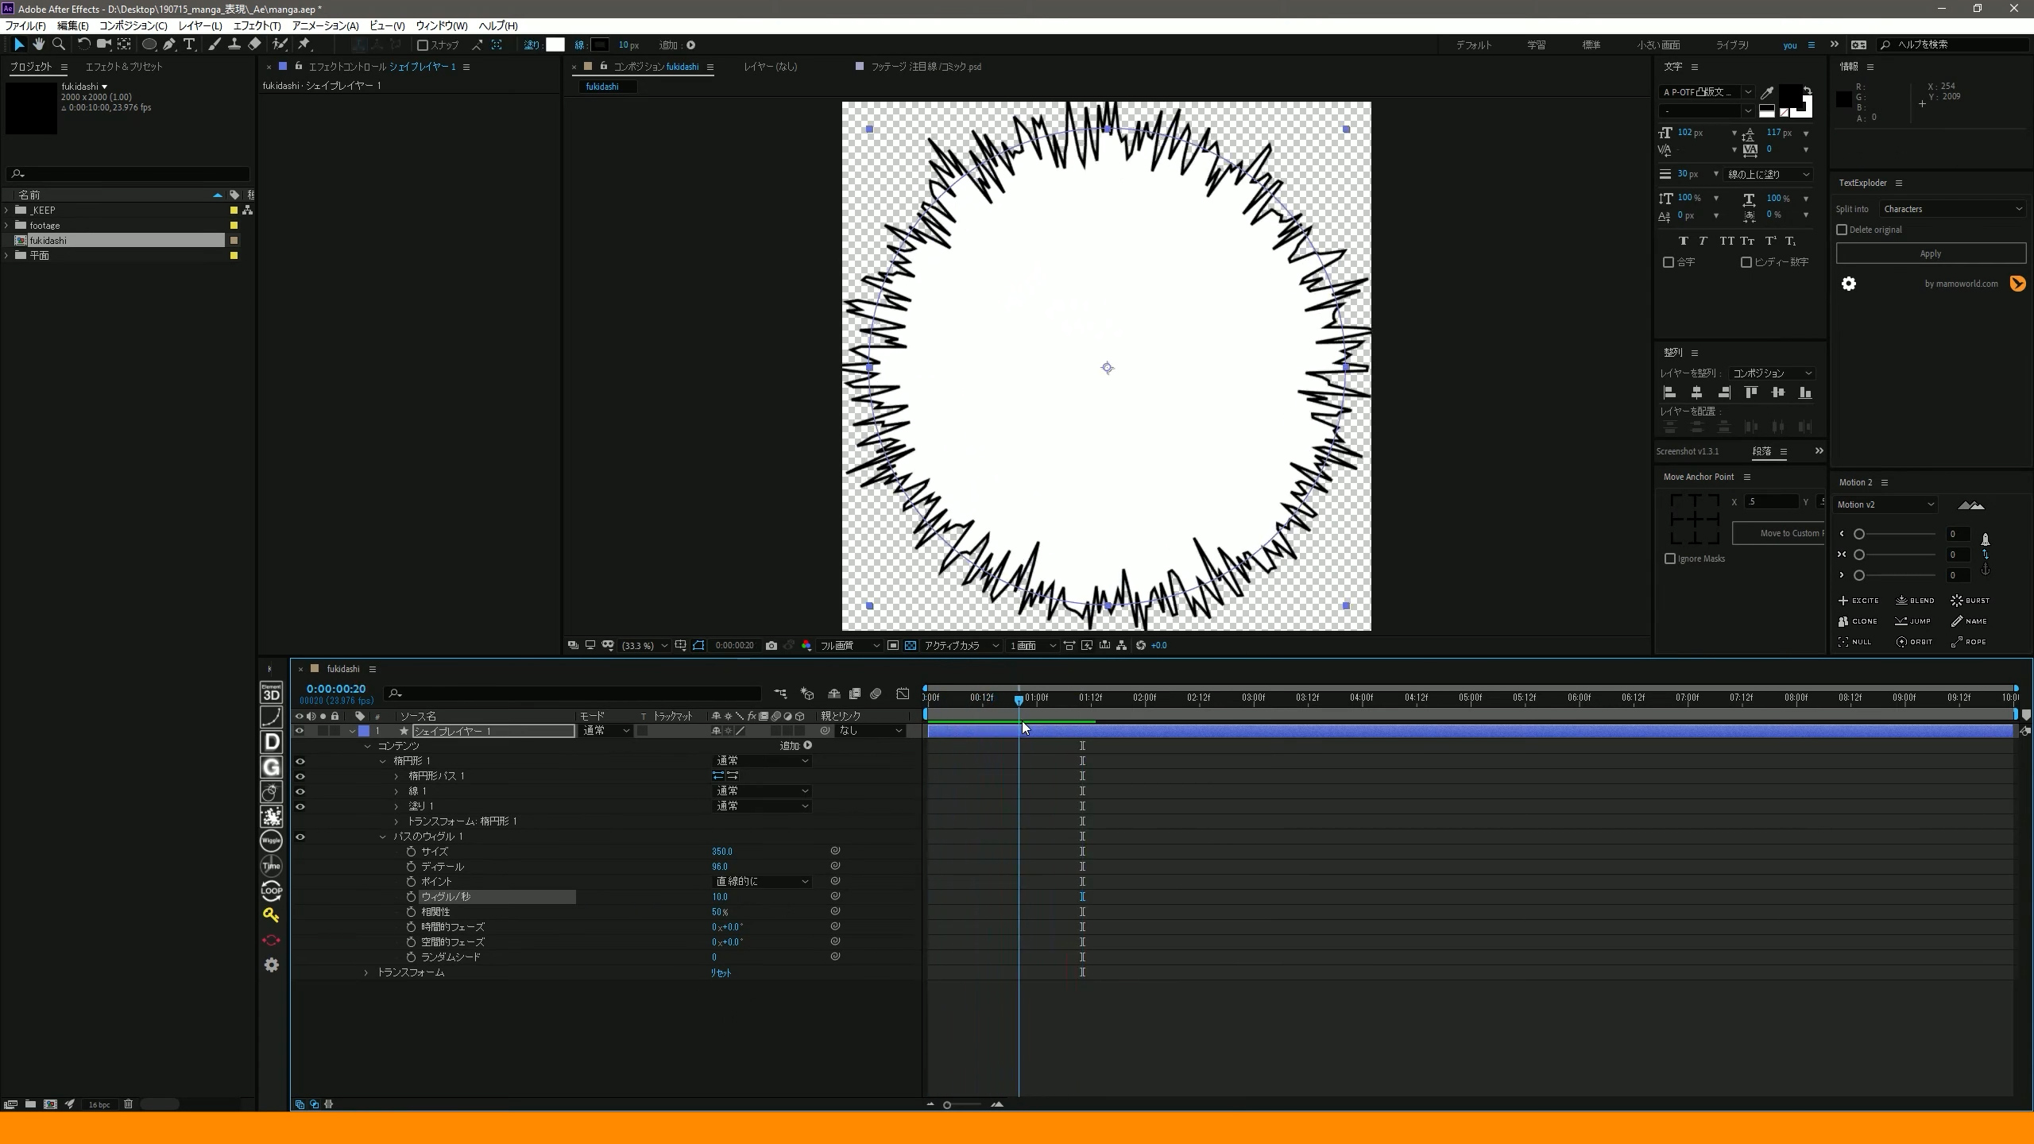The width and height of the screenshot is (2034, 1144).
Task: Open the ポイント 直線的に dropdown
Action: coord(762,881)
